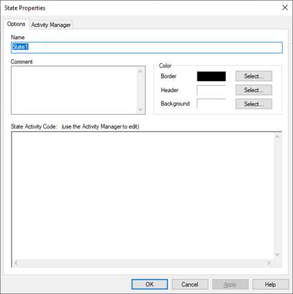Click State Activity Code scroll down arrow
The height and width of the screenshot is (294, 293).
(277, 255)
